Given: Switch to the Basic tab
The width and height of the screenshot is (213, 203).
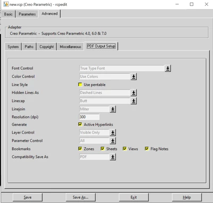Looking at the screenshot, I should coord(9,14).
